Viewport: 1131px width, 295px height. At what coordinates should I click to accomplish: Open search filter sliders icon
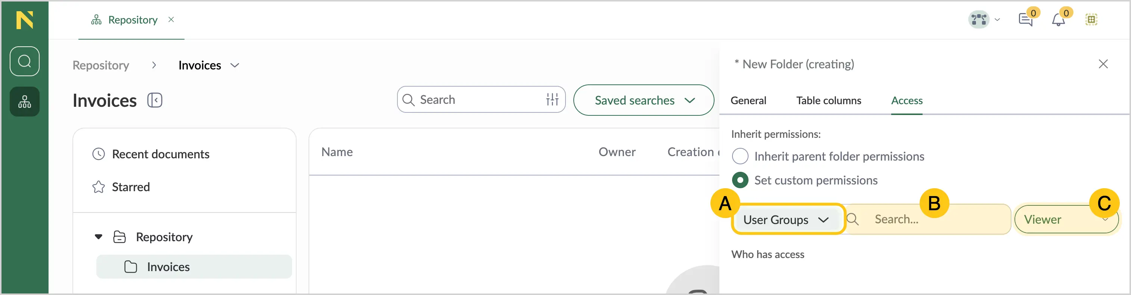(x=552, y=100)
